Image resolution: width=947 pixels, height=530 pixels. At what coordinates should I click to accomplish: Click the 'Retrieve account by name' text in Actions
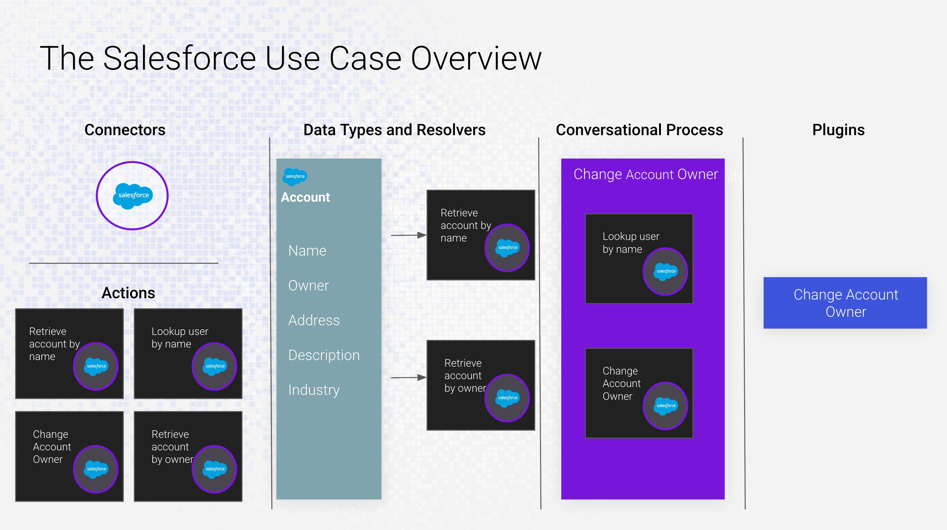coord(54,344)
